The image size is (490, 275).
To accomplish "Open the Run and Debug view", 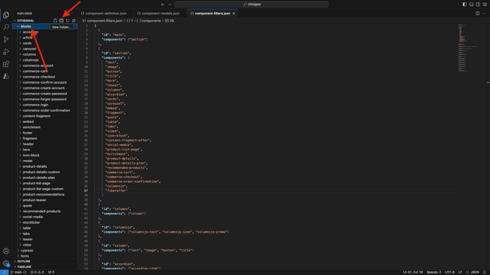I will click(6, 52).
